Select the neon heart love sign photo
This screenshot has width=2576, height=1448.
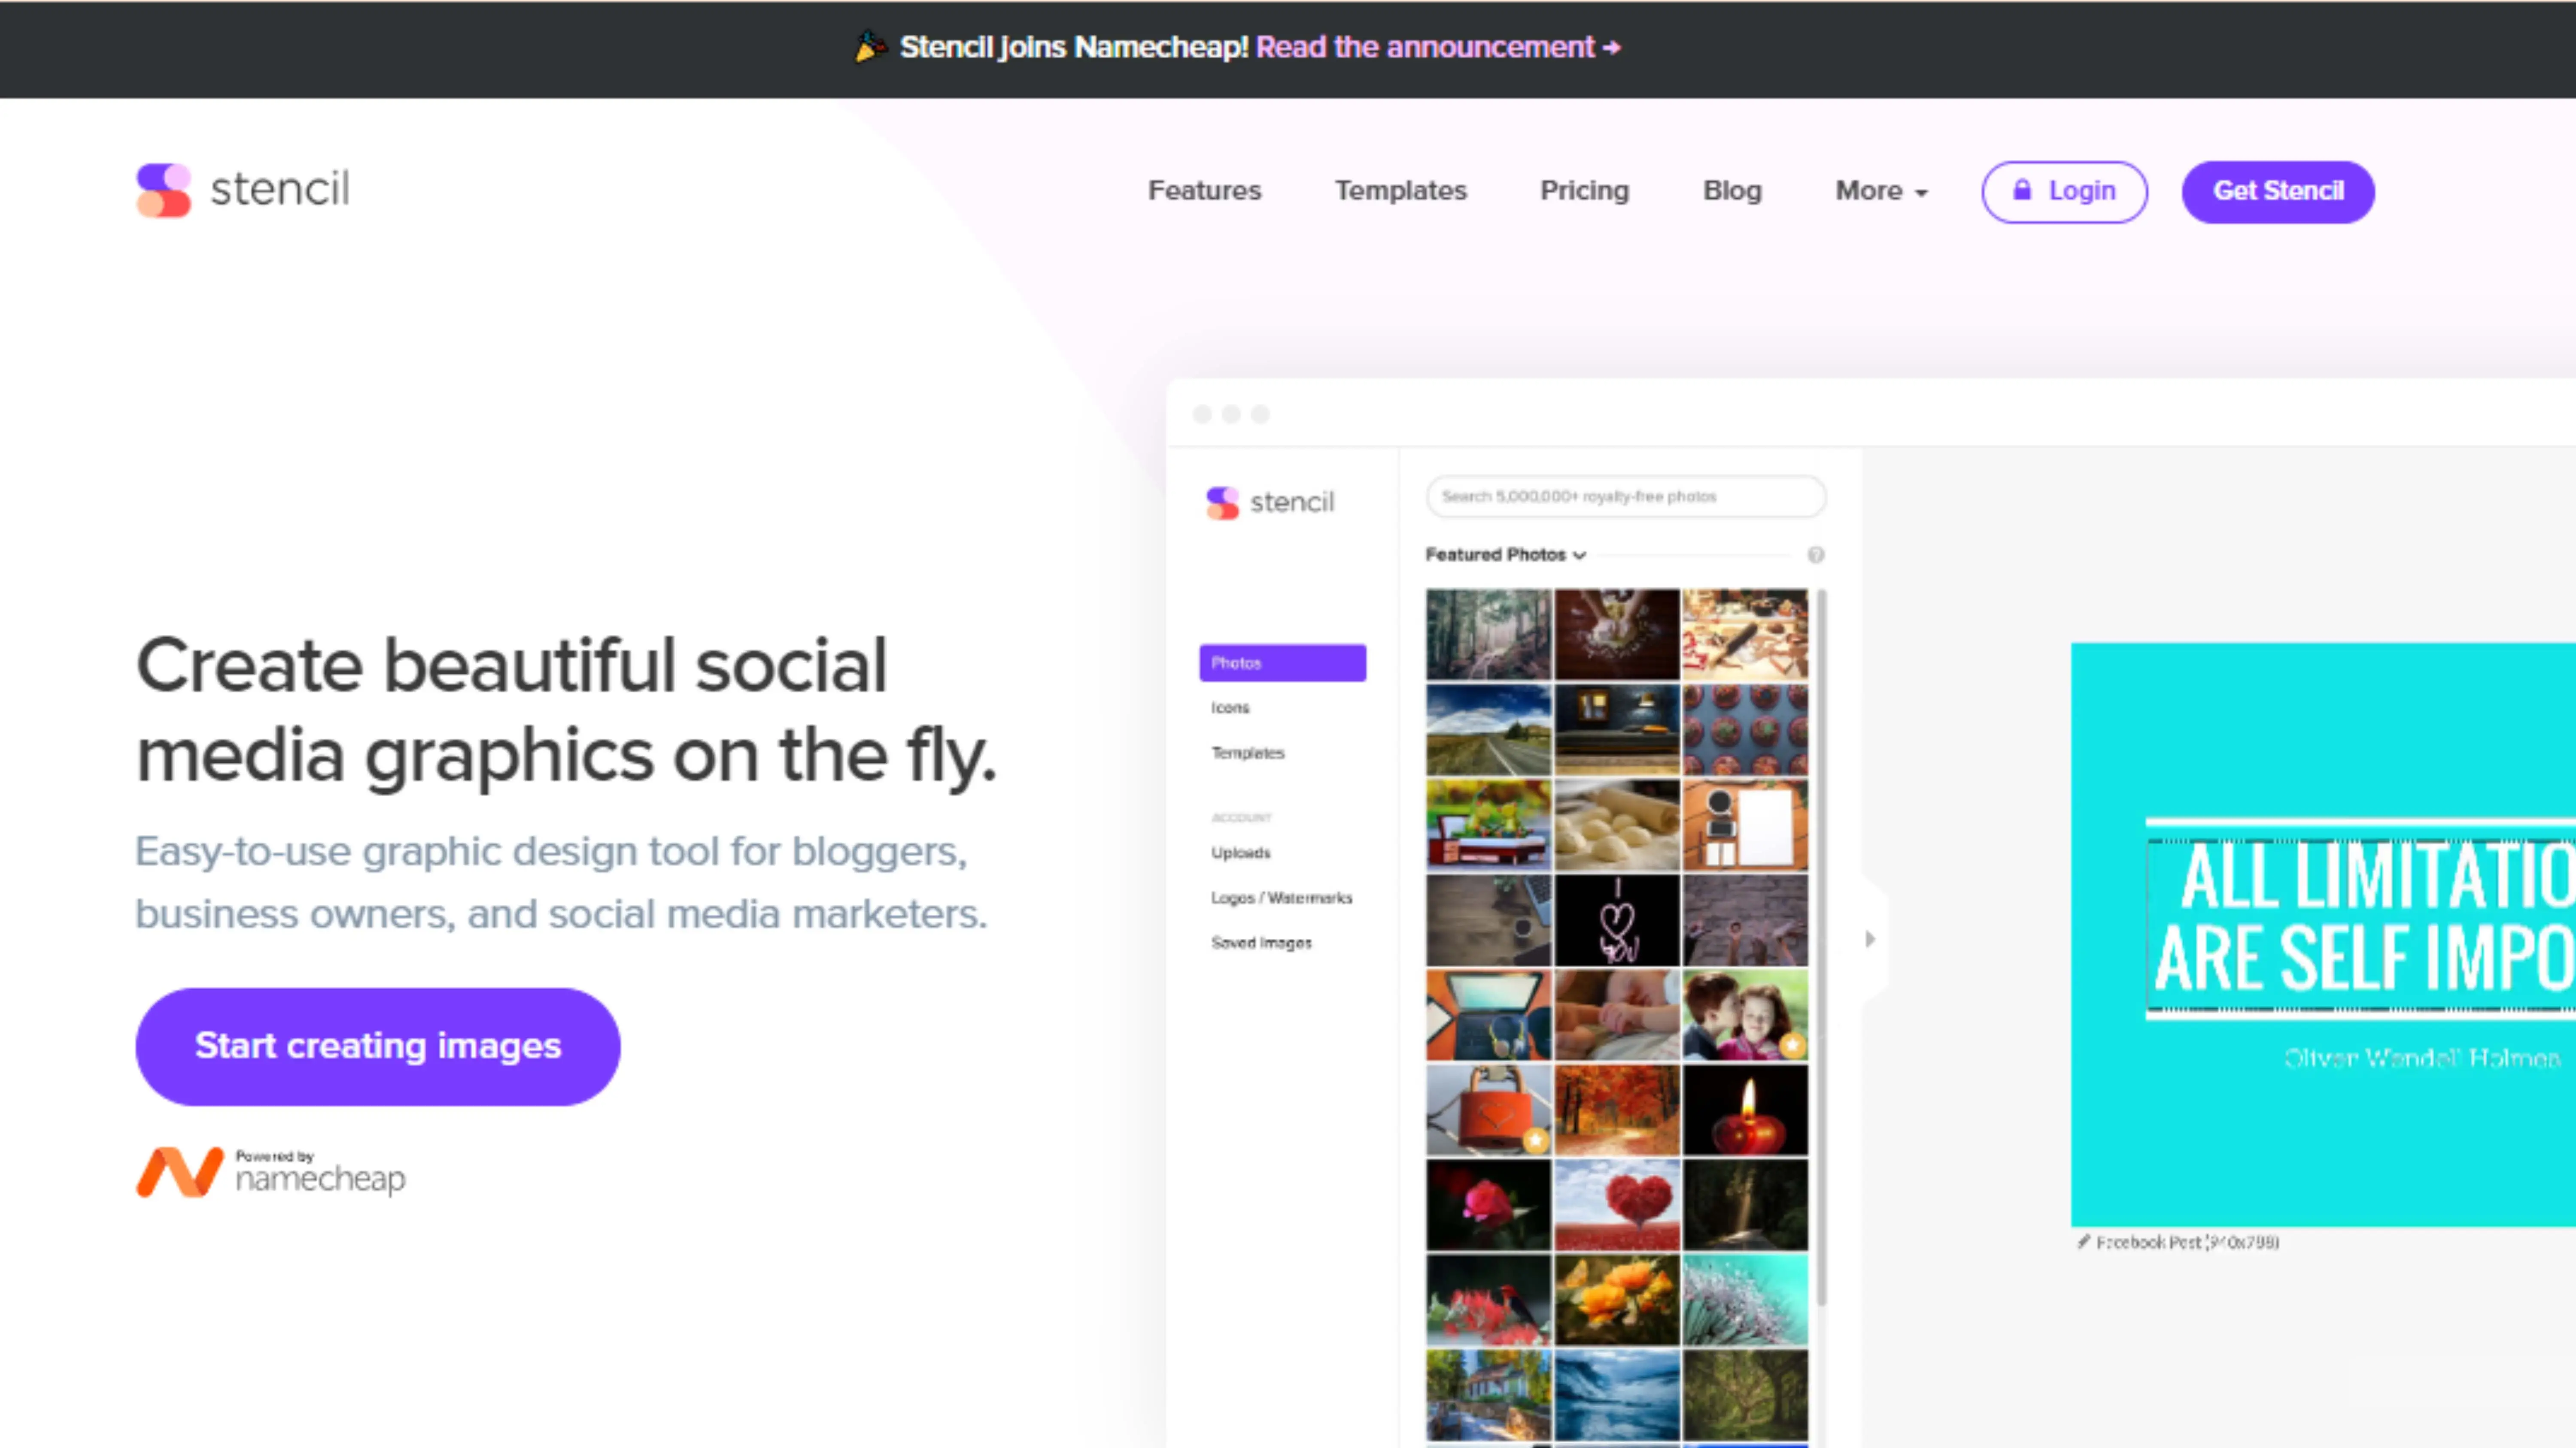[x=1617, y=920]
